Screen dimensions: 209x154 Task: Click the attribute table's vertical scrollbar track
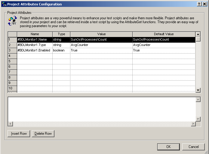[x=198, y=66]
